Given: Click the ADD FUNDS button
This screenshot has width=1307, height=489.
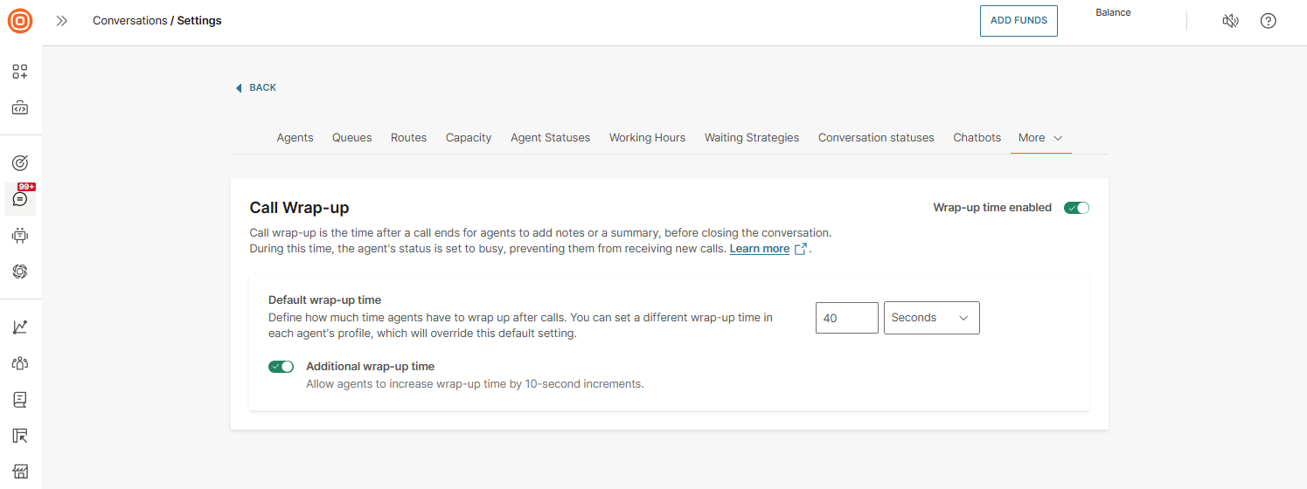Looking at the screenshot, I should [1018, 21].
